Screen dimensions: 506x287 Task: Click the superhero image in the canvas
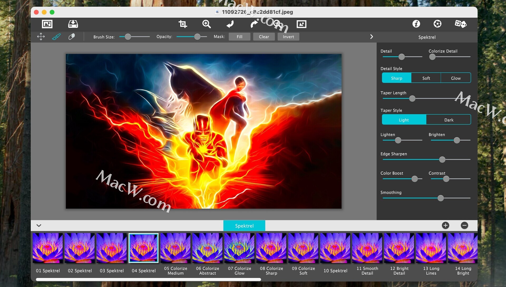tap(203, 131)
